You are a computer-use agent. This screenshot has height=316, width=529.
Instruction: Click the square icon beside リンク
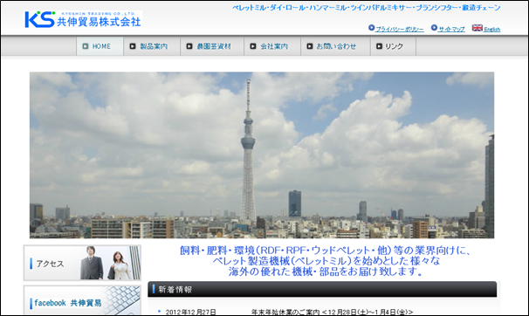point(379,46)
